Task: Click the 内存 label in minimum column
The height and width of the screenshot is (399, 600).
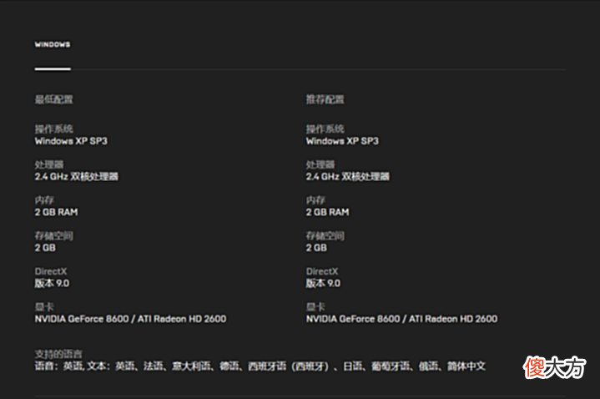Action: 44,200
